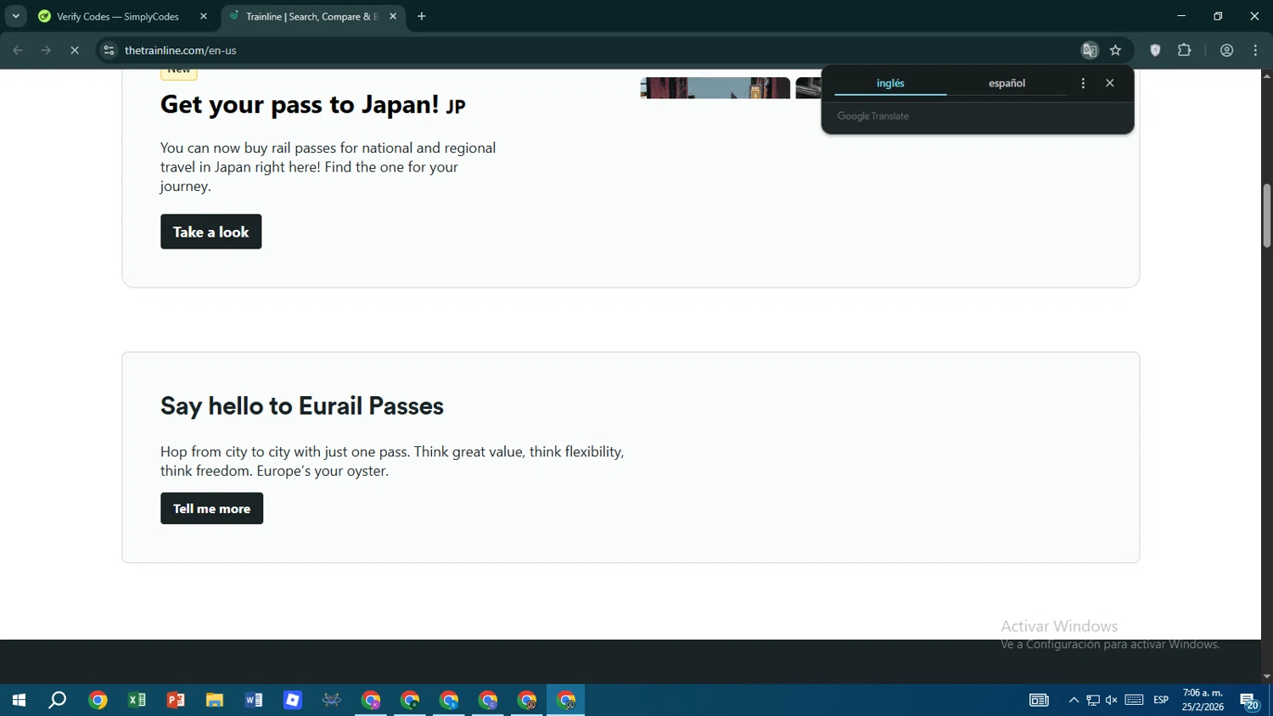
Task: Switch to the Verify Codes SimplyCodes tab
Action: (117, 16)
